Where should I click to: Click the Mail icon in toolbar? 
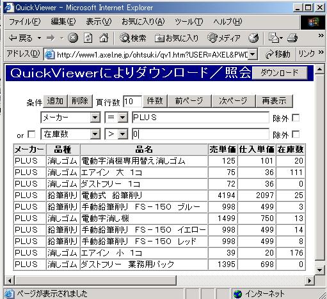(275, 38)
